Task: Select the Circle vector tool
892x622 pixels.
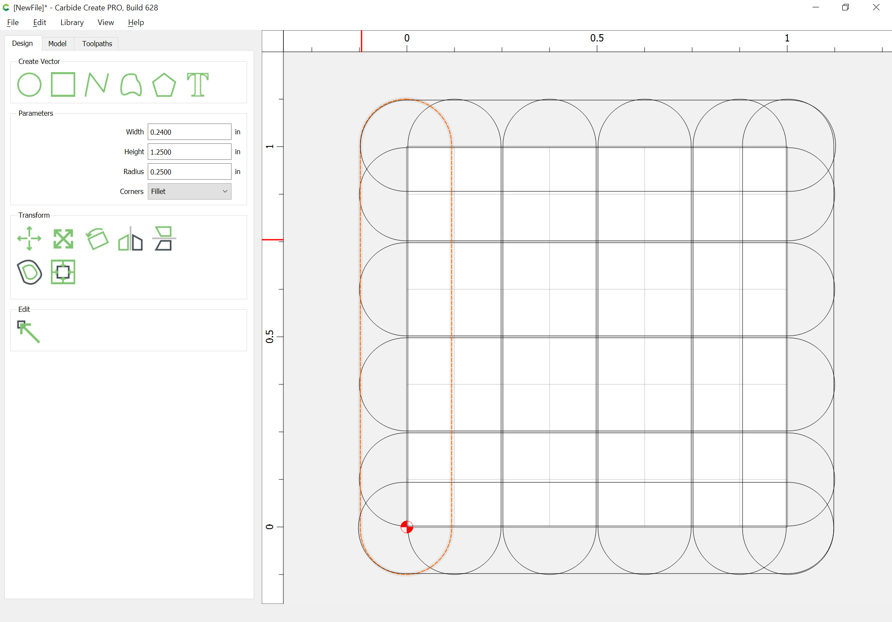Action: click(x=29, y=85)
